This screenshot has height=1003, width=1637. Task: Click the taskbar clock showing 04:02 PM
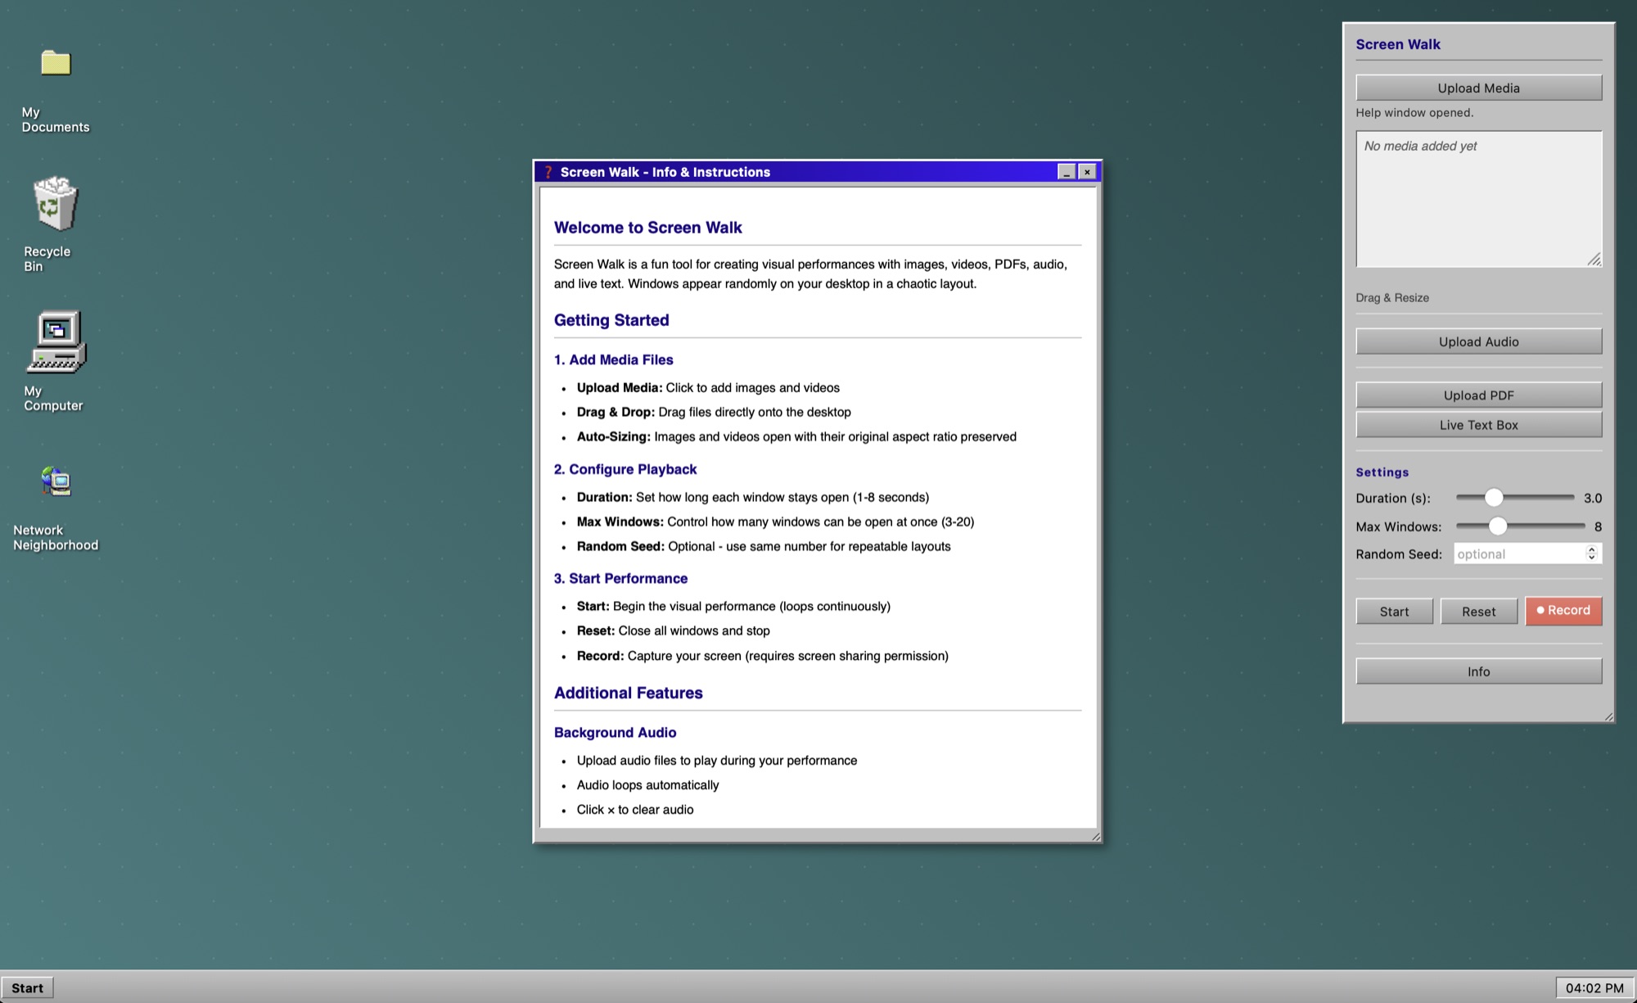1594,987
